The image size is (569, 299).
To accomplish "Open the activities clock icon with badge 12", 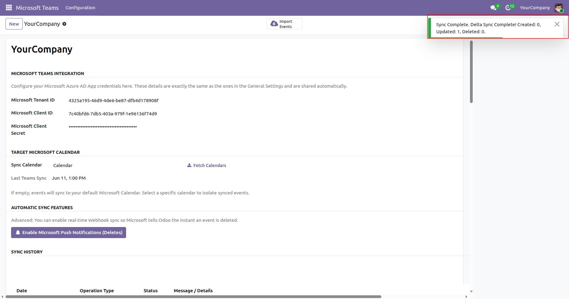I will pos(509,7).
